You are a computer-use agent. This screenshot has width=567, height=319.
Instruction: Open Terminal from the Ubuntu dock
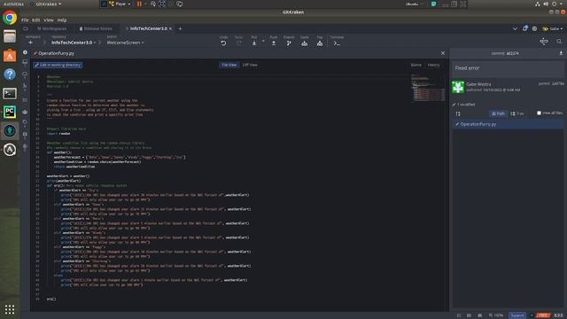10,93
